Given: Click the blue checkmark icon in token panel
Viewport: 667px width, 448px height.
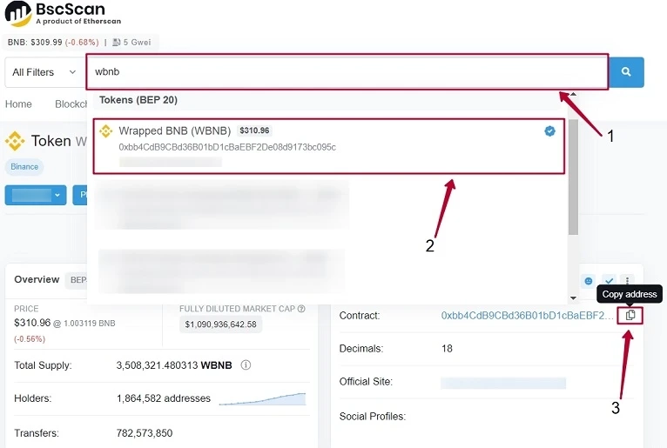Looking at the screenshot, I should tap(610, 281).
